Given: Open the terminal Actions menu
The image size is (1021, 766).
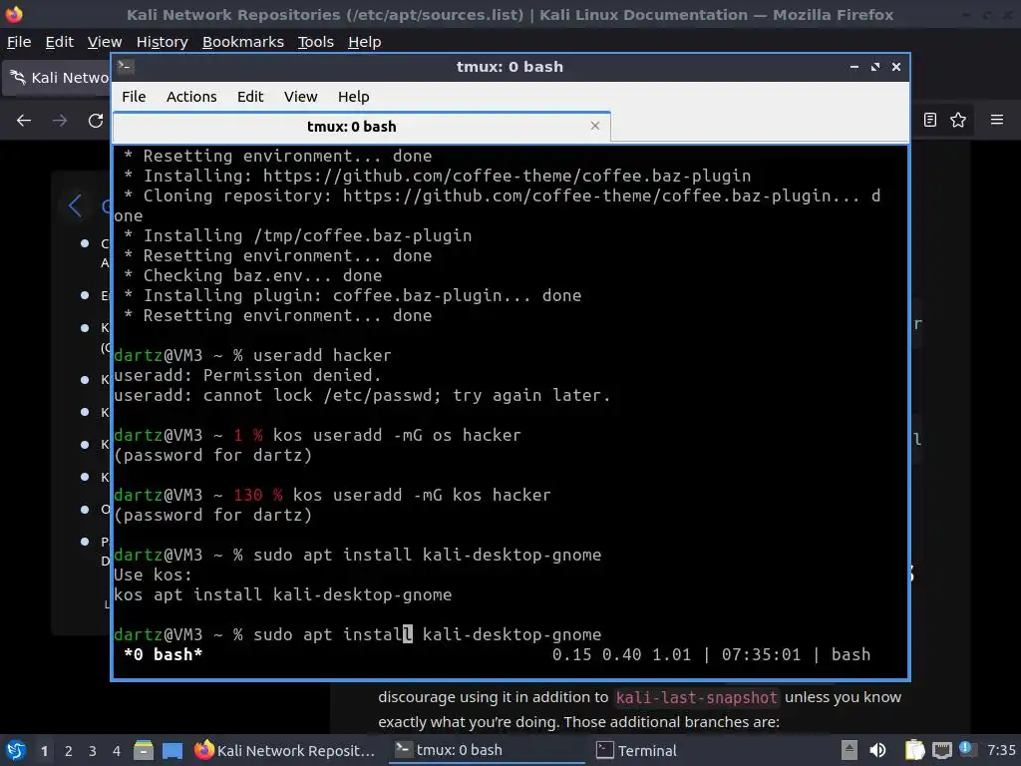Looking at the screenshot, I should (x=191, y=97).
